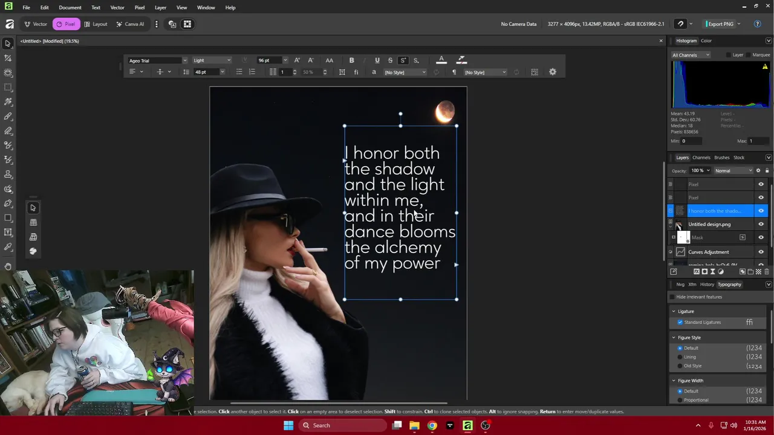
Task: Uncheck Standard Ligatures checkbox
Action: pos(680,322)
